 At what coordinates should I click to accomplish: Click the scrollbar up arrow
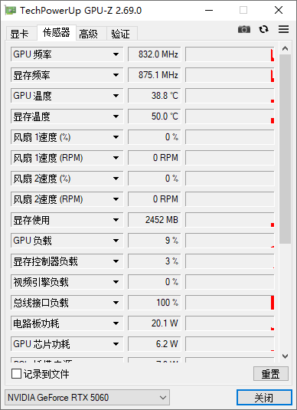pyautogui.click(x=285, y=48)
